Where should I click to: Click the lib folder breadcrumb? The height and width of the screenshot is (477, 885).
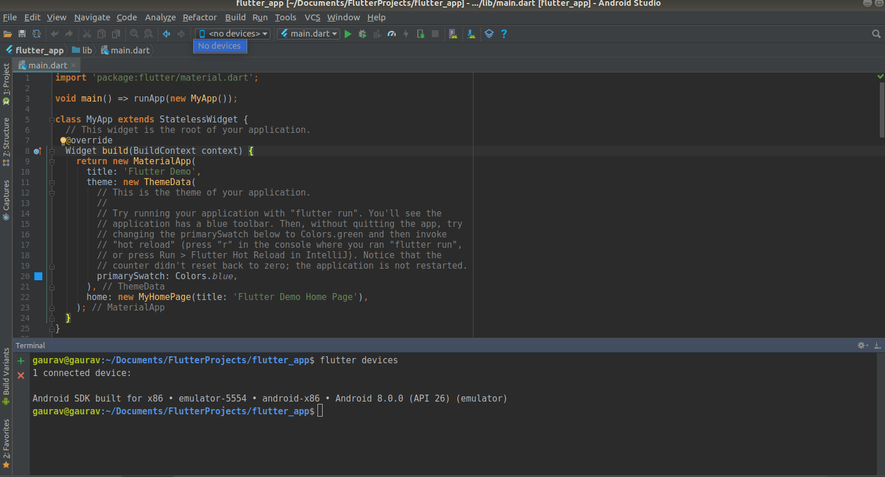[x=82, y=50]
